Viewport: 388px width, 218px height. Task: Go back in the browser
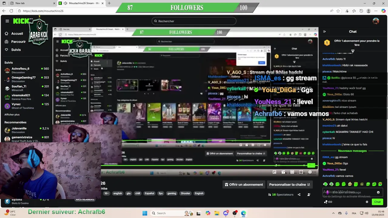4,11
